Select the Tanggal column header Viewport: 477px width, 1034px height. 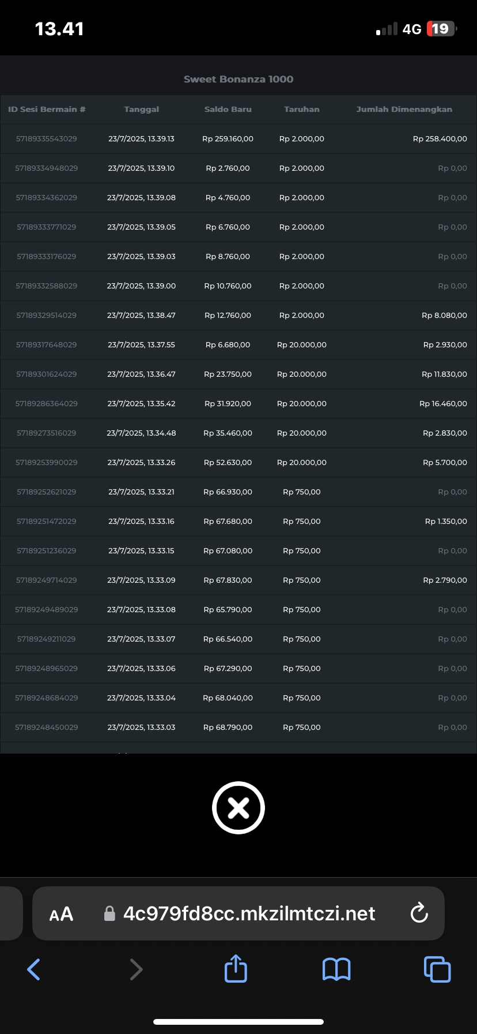coord(141,110)
